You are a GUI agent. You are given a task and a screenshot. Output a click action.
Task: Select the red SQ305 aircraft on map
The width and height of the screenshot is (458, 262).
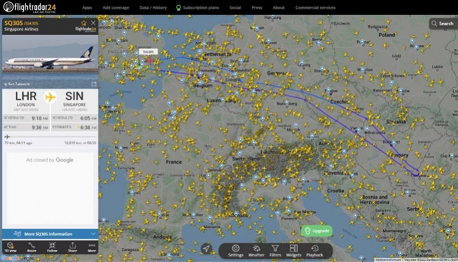tap(149, 61)
